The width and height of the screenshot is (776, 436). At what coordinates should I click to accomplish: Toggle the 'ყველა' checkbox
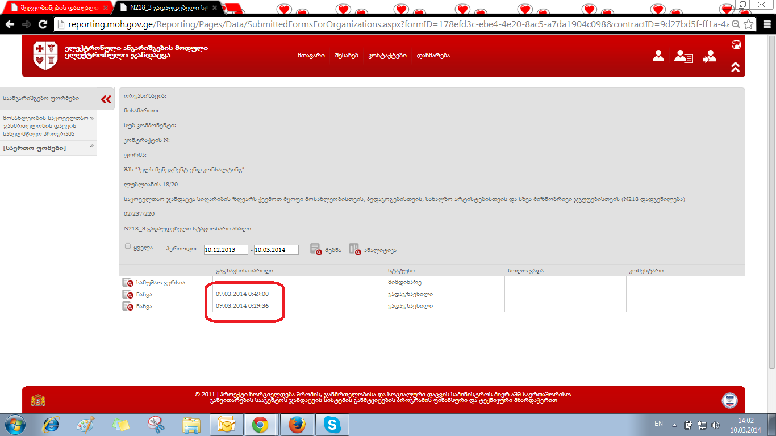click(x=128, y=246)
